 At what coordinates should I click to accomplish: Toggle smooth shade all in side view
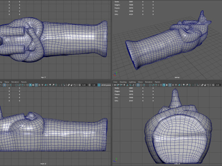pyautogui.click(x=164, y=85)
